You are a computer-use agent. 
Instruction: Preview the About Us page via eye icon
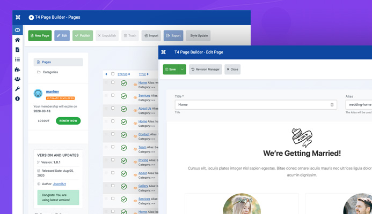135,110
